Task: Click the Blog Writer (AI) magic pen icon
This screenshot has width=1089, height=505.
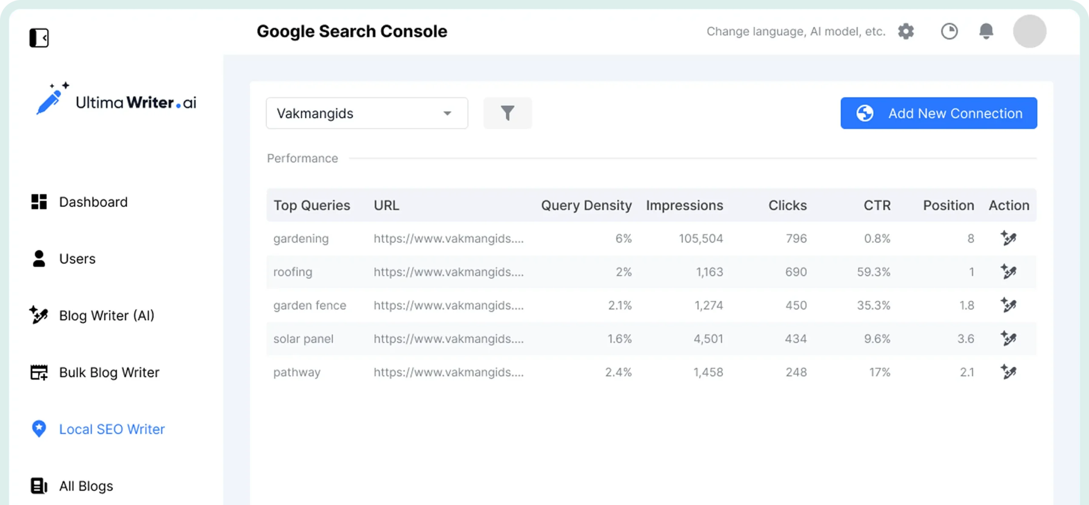Action: coord(39,315)
